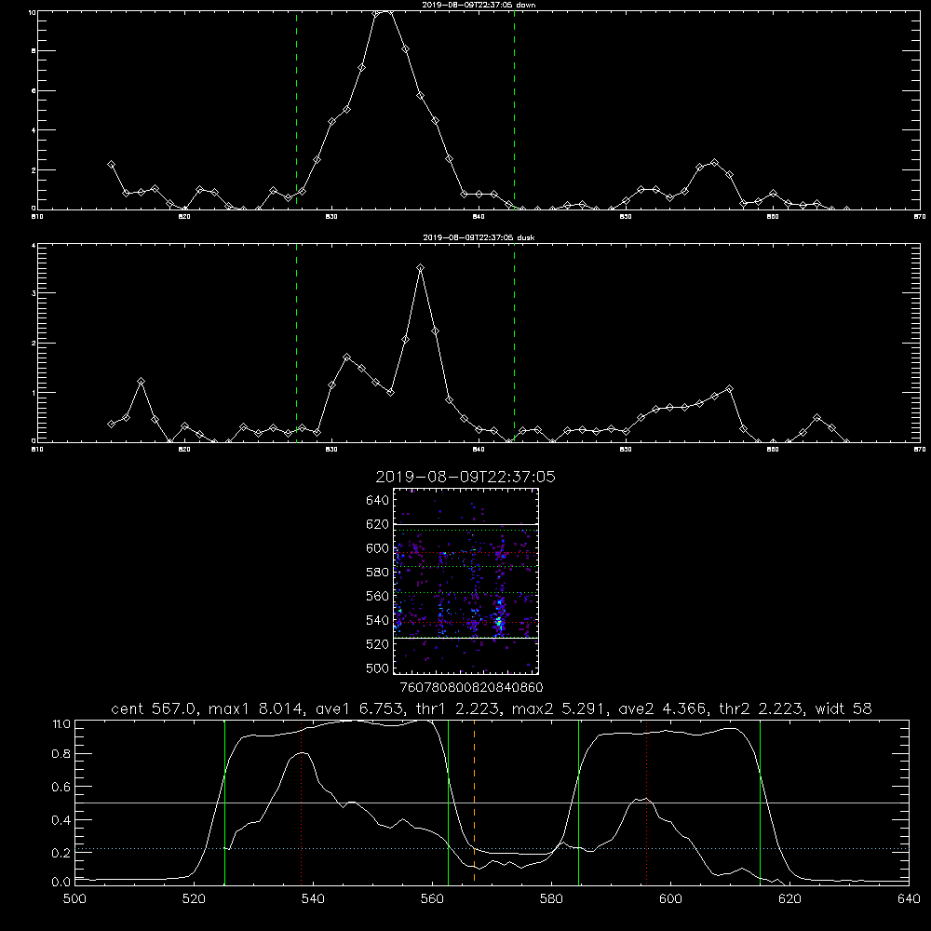Click the '0.4' y-axis label of bottom plot
Screen dimensions: 931x931
tap(61, 820)
